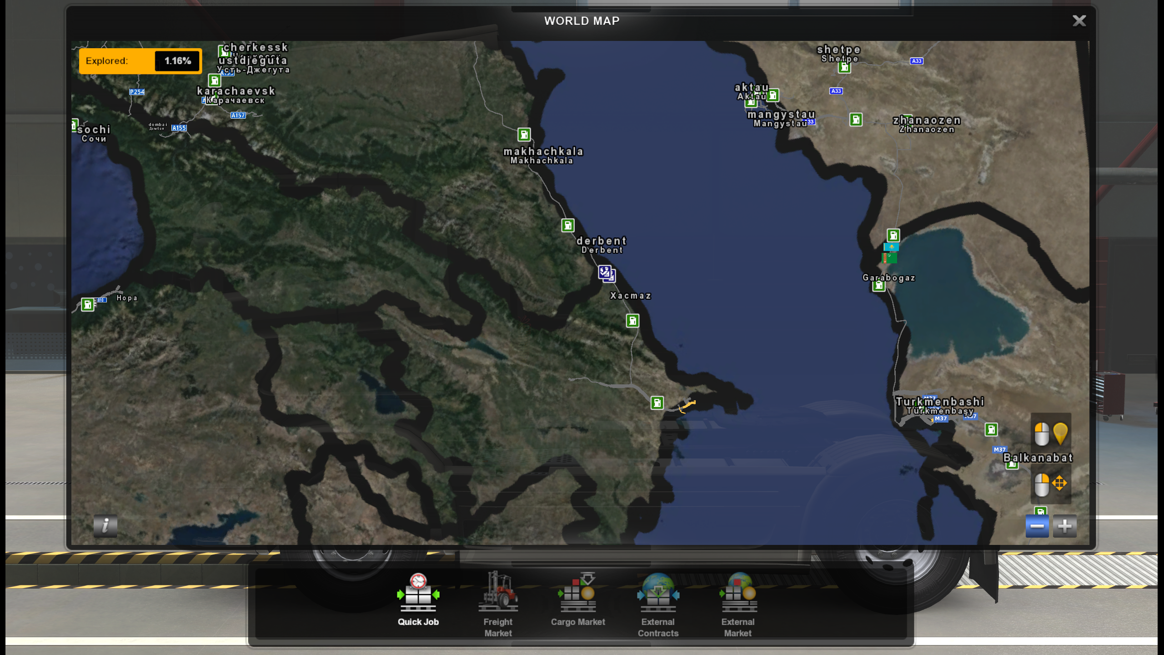The height and width of the screenshot is (655, 1164).
Task: Zoom in the map with plus button
Action: coord(1064,526)
